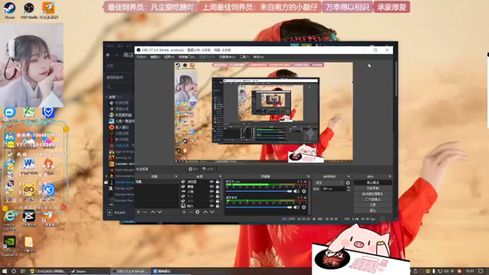This screenshot has height=275, width=489.
Task: Open Task View on the taskbar
Action: 23,271
